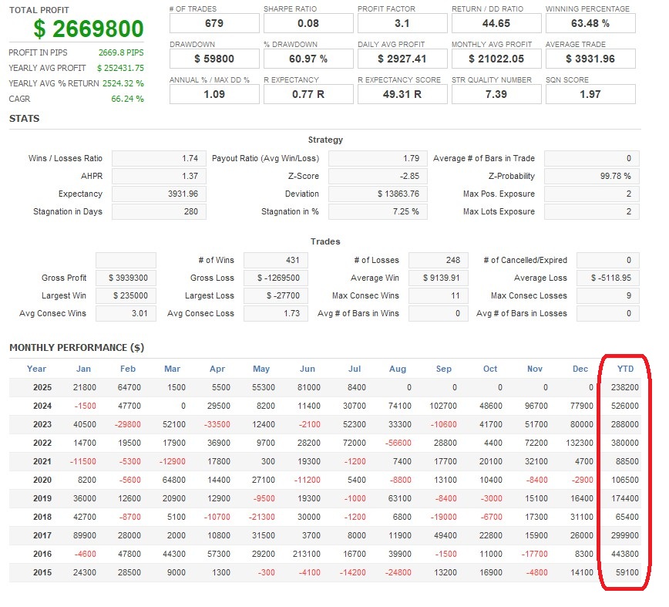Select Payout Ratio field 1.79

pos(378,158)
